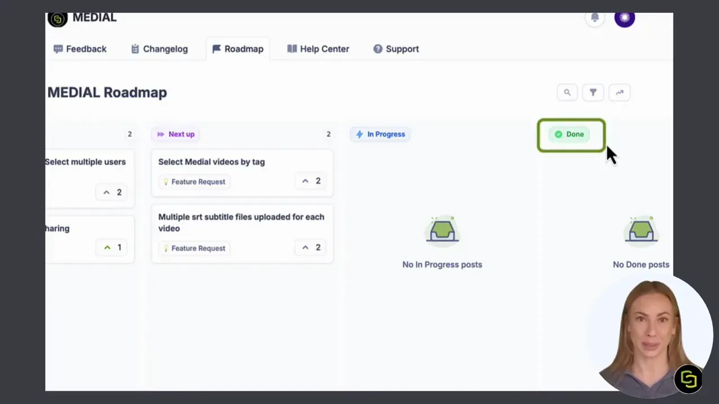Toggle the green upvote showing 1
Screen dimensions: 719x404
[112, 247]
